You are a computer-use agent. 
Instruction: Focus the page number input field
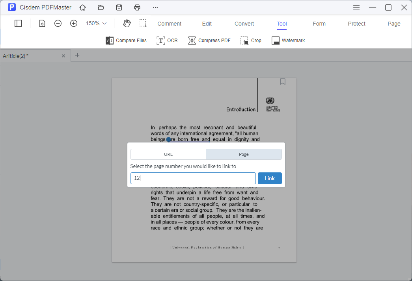(x=193, y=178)
